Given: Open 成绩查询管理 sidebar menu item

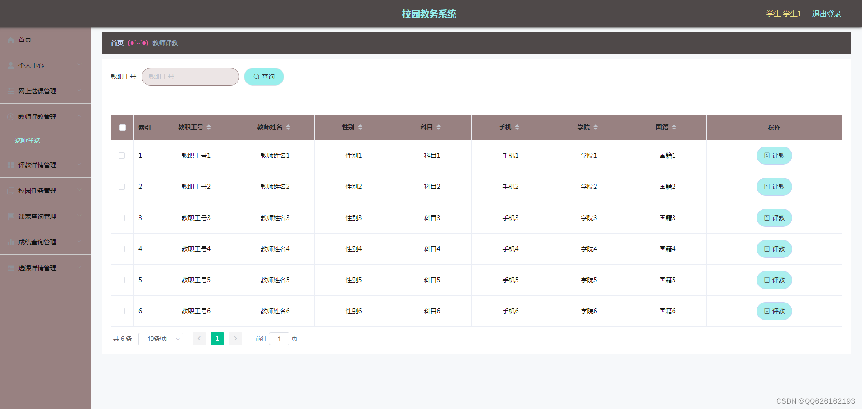Looking at the screenshot, I should point(46,242).
